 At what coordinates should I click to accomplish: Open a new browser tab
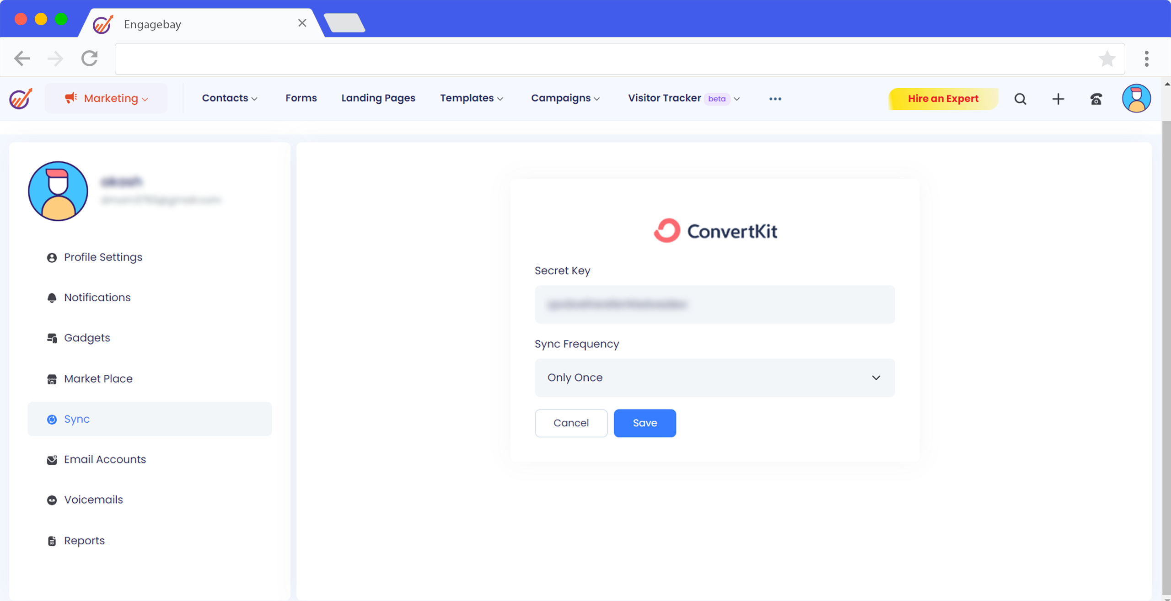point(344,23)
